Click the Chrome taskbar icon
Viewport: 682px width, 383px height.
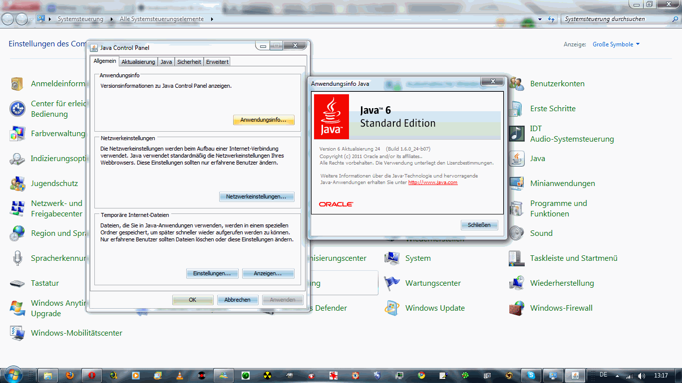[x=421, y=375]
